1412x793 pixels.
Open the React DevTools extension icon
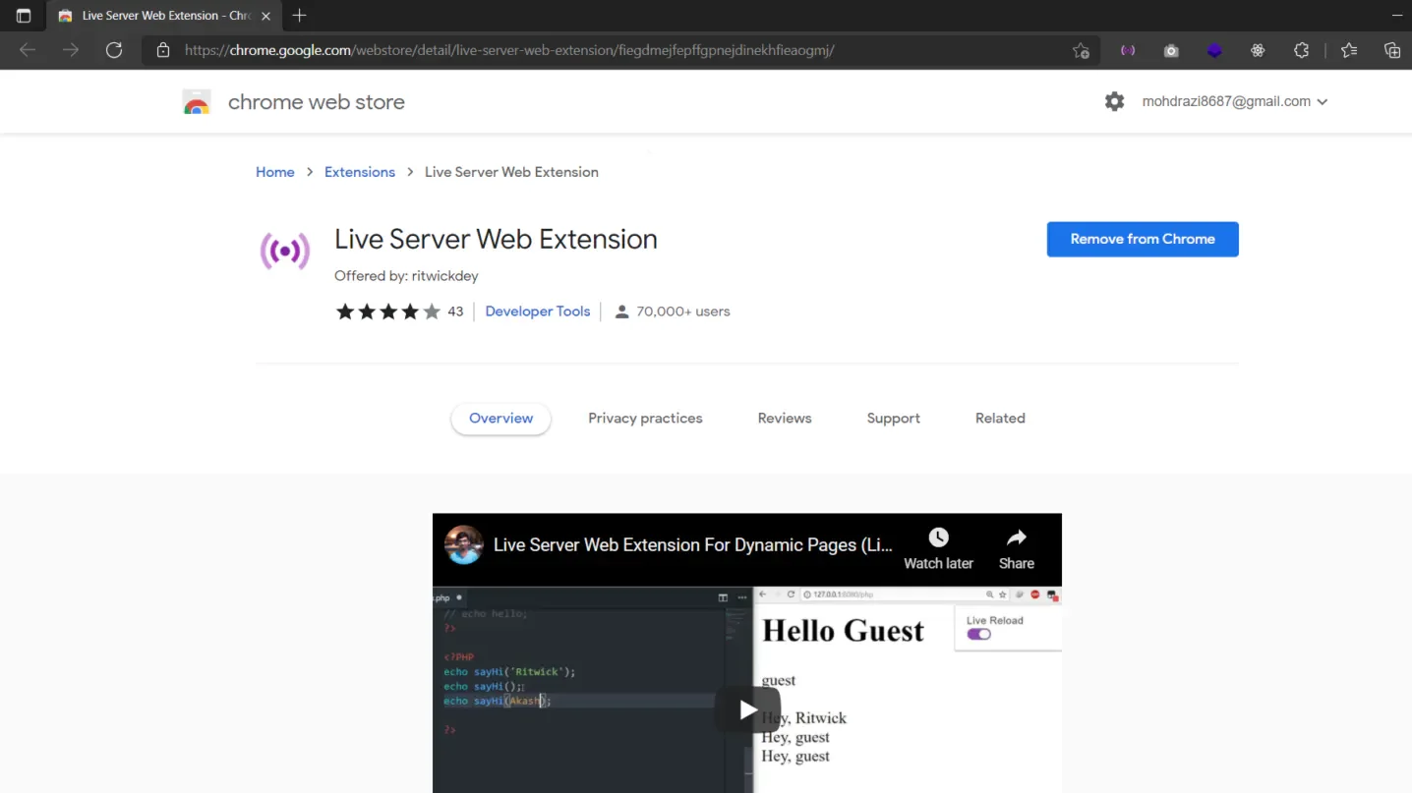[x=1258, y=51]
